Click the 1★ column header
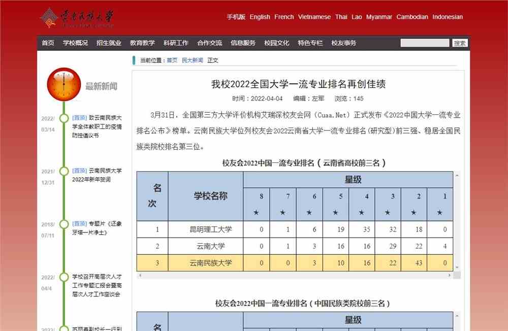The height and width of the screenshot is (331, 508). (x=440, y=204)
